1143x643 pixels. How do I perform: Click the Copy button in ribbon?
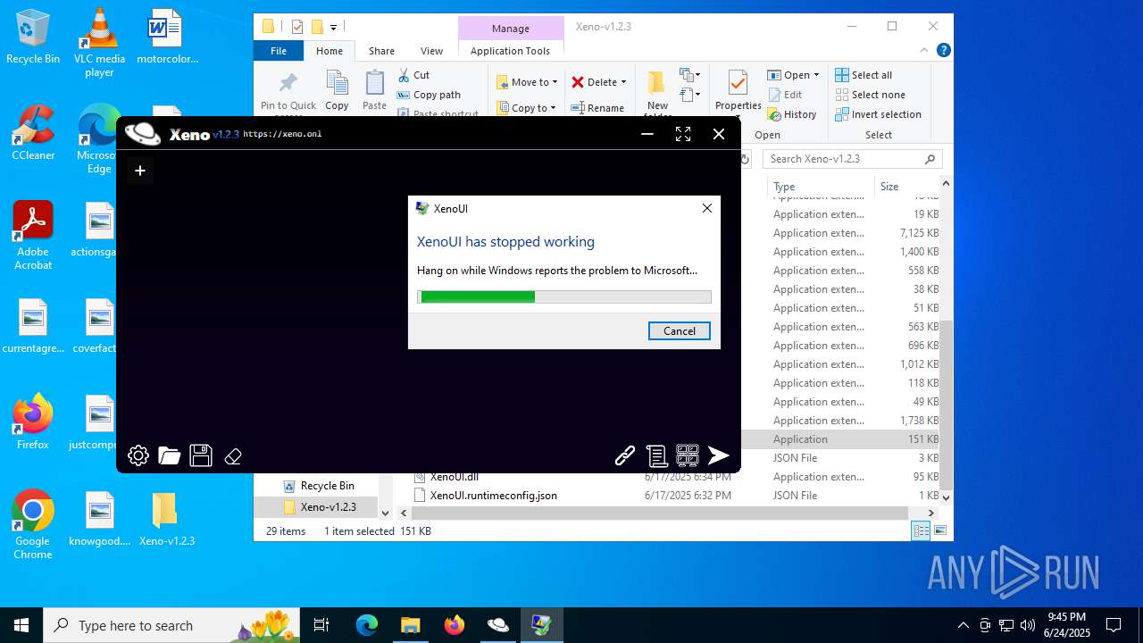(337, 90)
